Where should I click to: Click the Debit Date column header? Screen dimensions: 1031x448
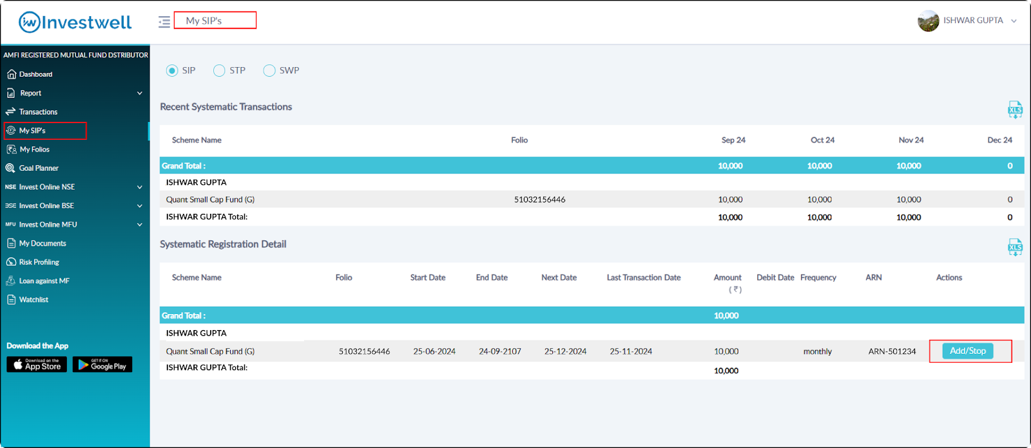click(775, 277)
